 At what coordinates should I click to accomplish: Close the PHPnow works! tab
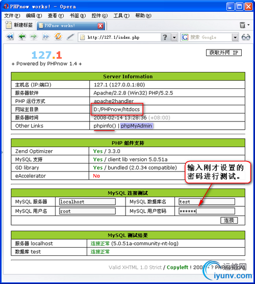[100, 26]
